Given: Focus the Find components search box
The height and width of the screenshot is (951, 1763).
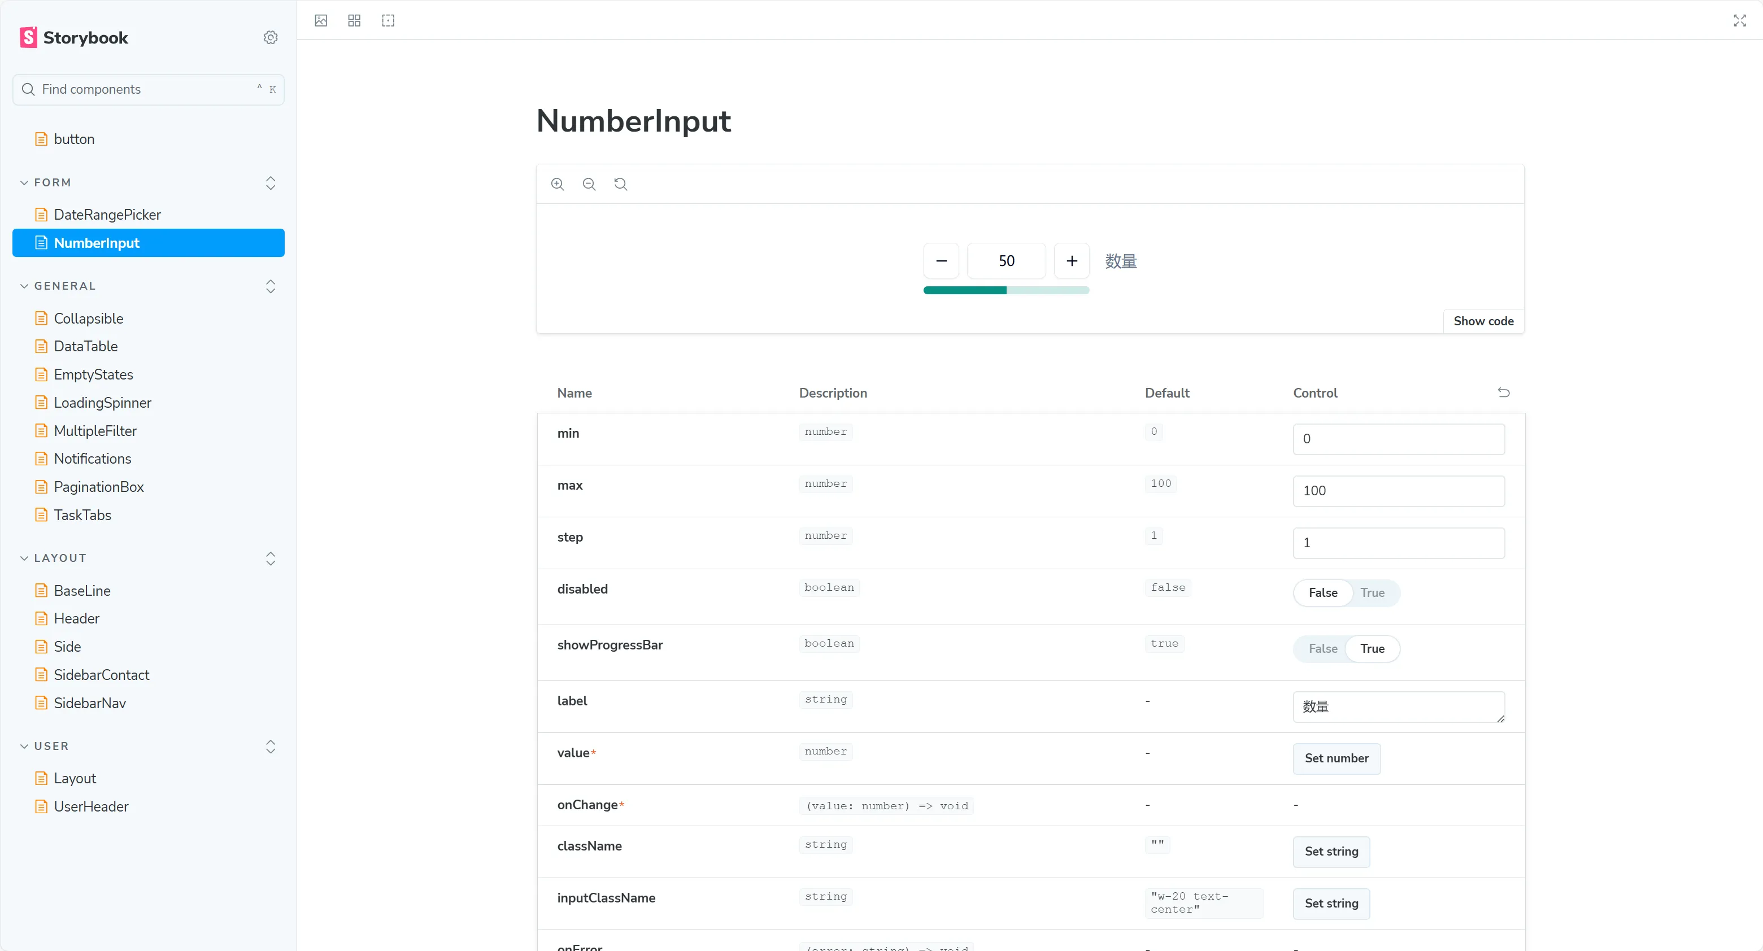Looking at the screenshot, I should click(x=149, y=90).
